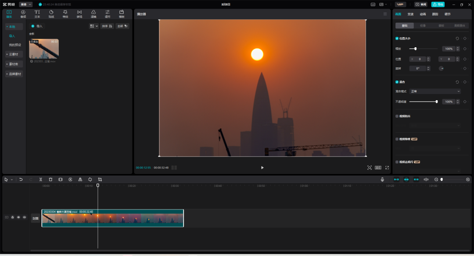This screenshot has height=256, width=474.
Task: Switch to the 动画 animation tab
Action: pyautogui.click(x=423, y=14)
